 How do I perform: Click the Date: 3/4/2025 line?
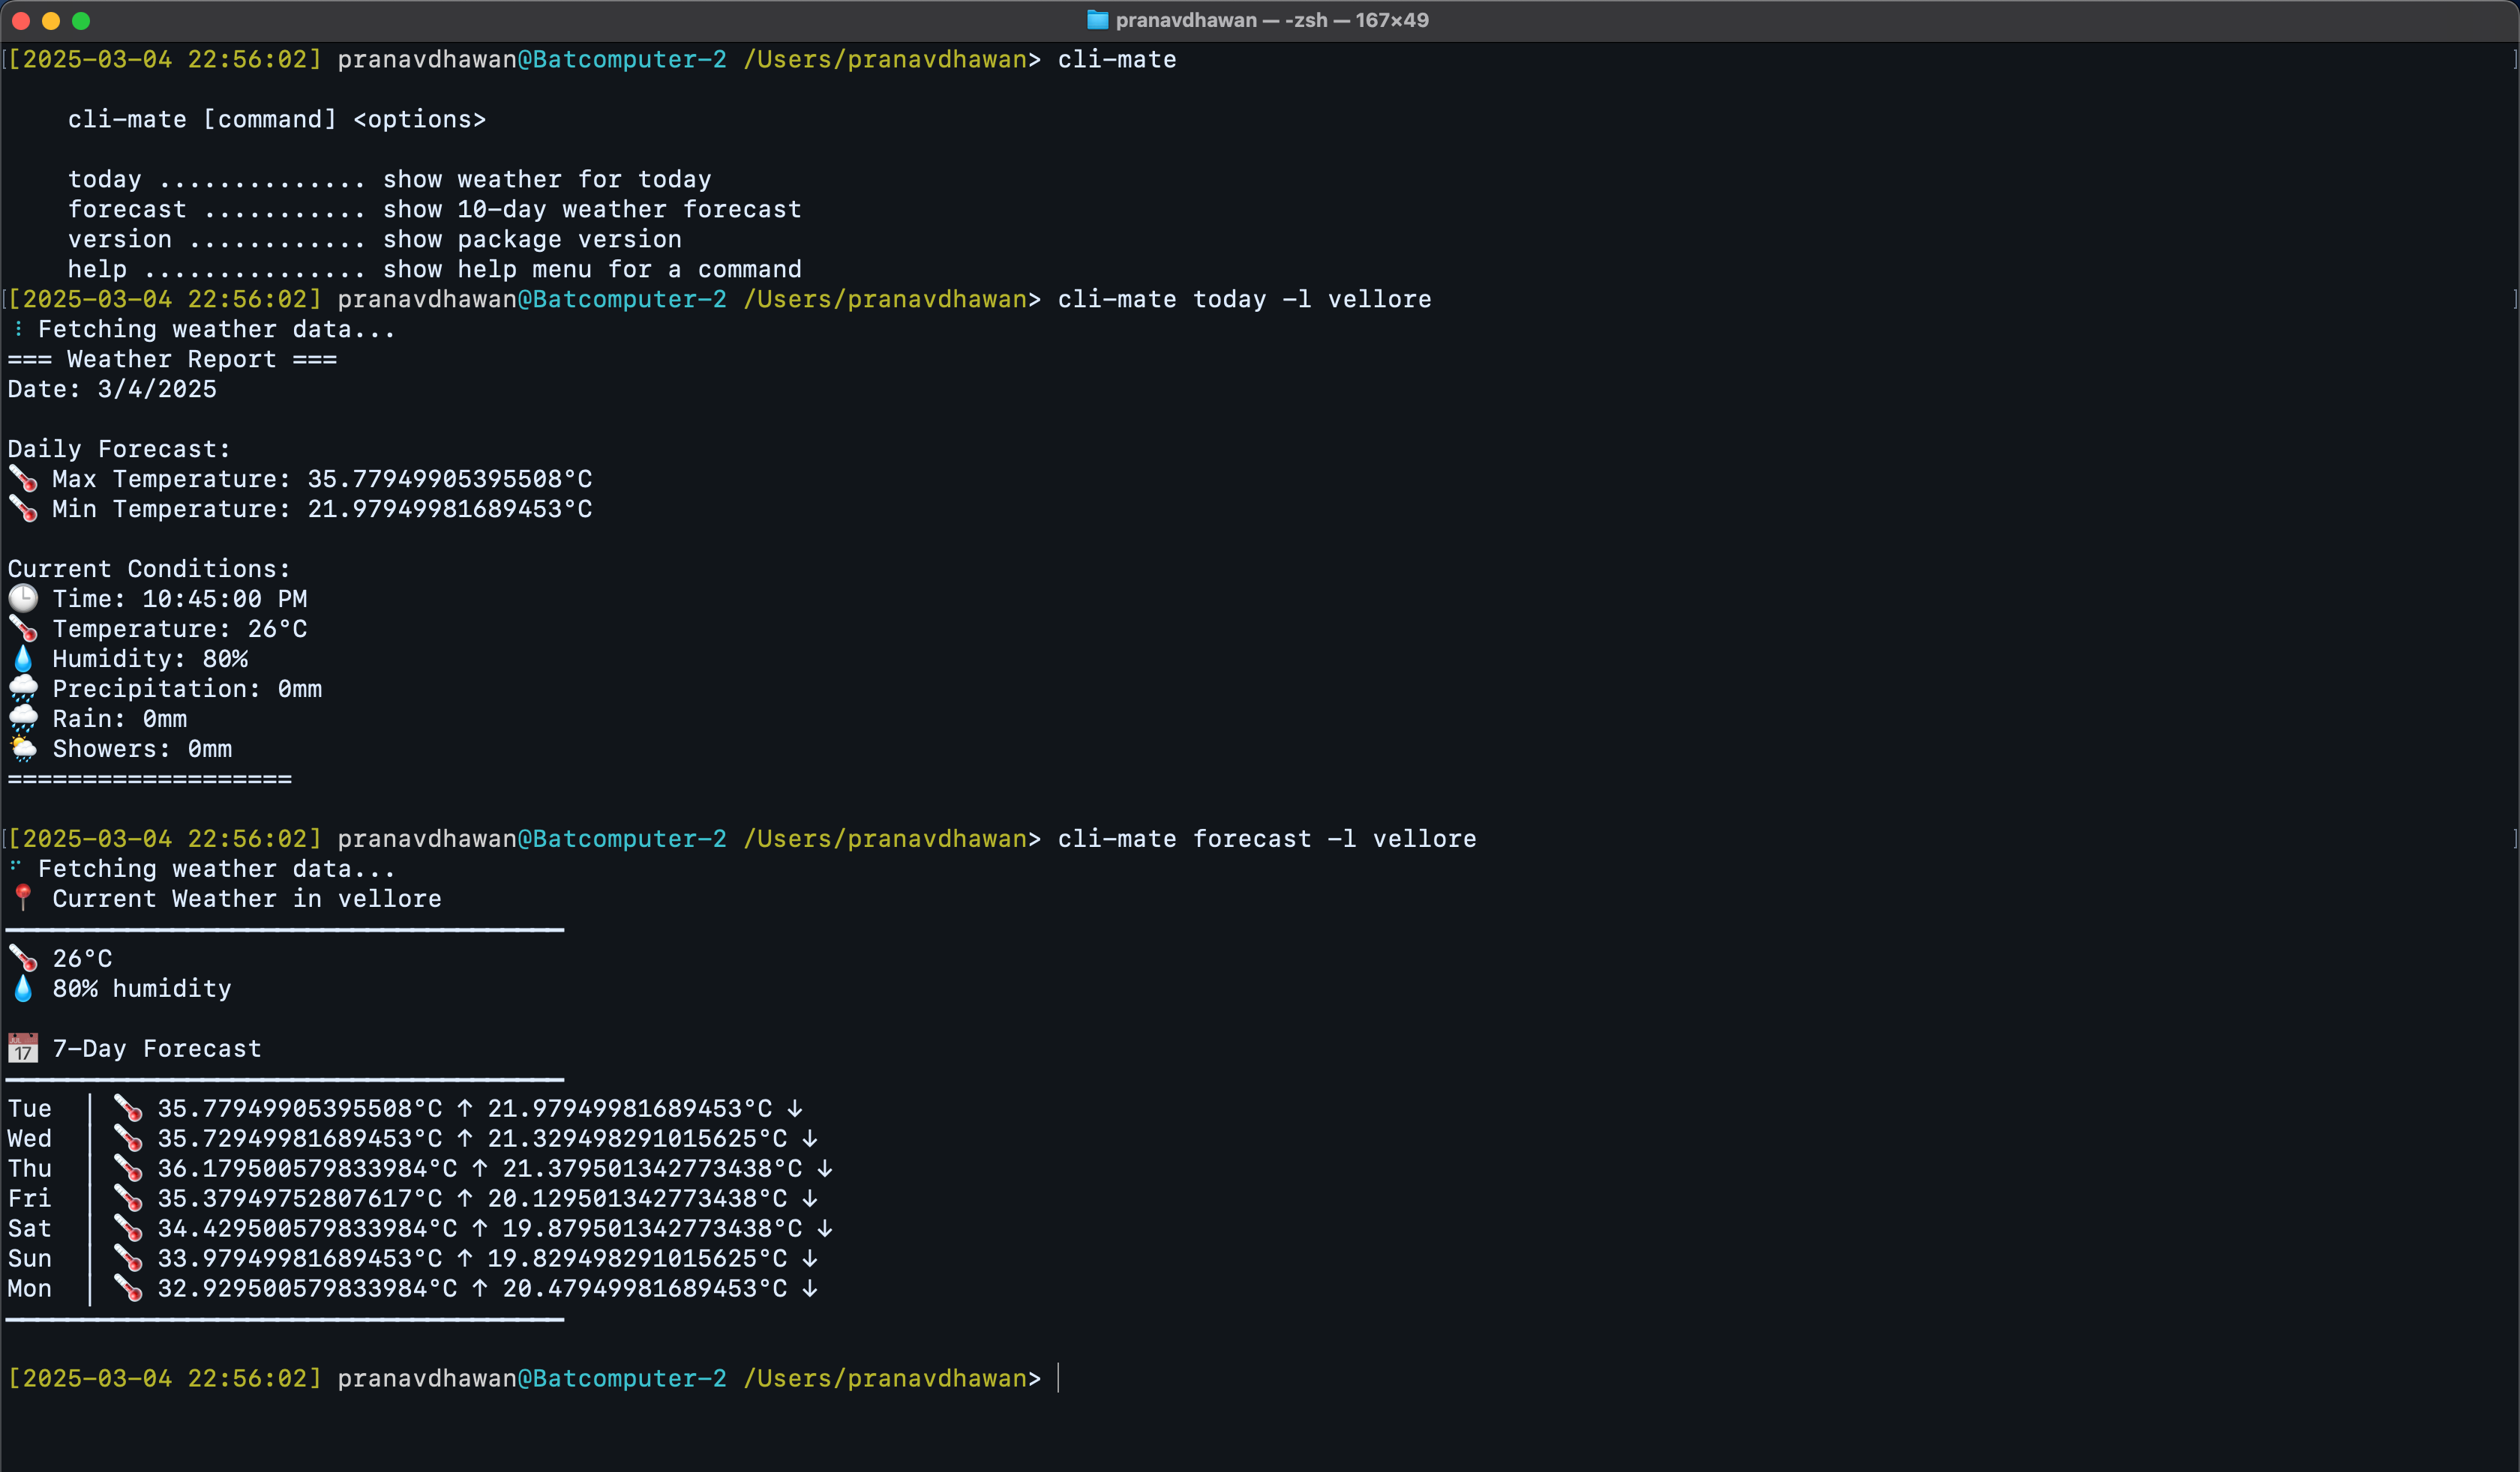(x=112, y=389)
